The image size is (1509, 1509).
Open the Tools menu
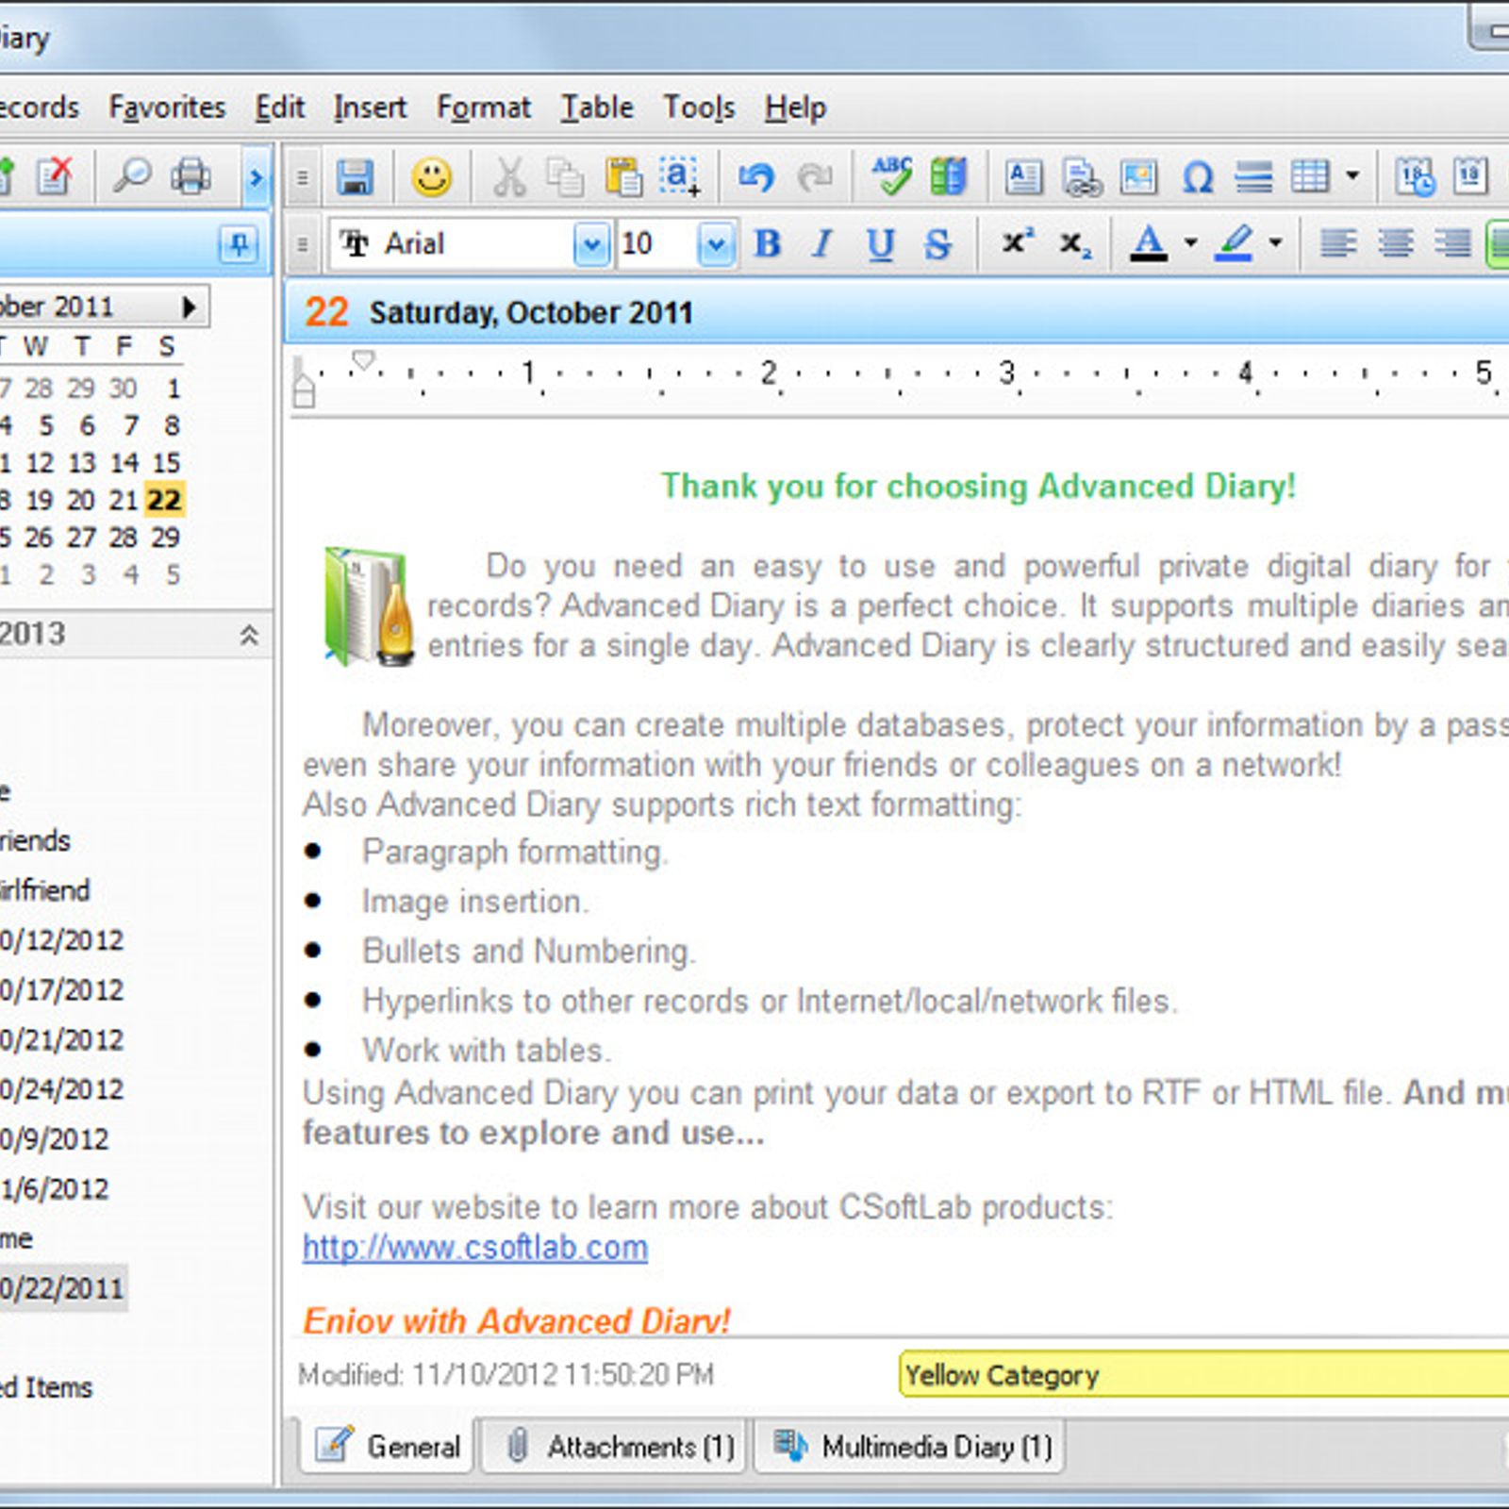pos(699,108)
